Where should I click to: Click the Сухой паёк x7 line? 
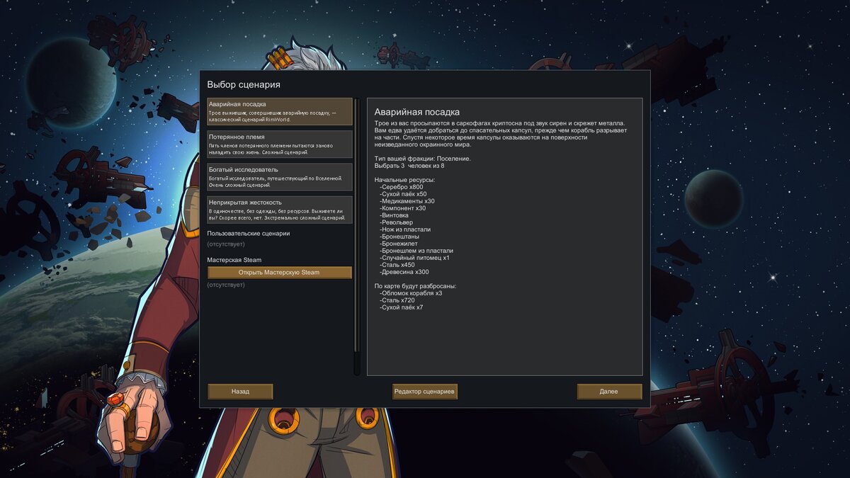[402, 307]
